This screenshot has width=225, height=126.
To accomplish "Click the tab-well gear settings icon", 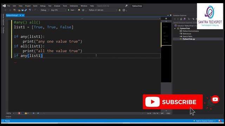I will click(x=171, y=15).
